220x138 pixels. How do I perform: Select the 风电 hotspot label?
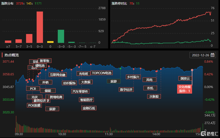tap(149, 80)
